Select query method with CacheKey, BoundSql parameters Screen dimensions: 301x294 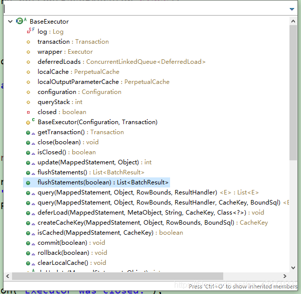163,203
